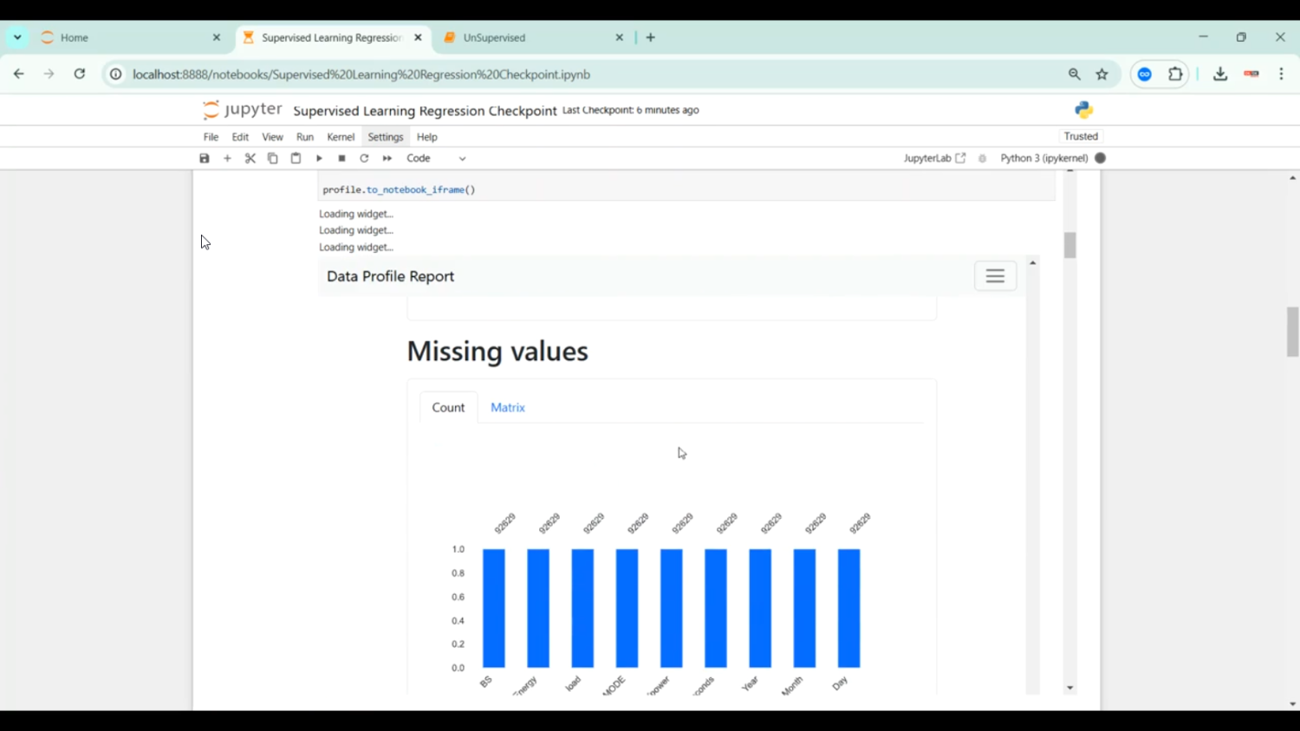Click the browser profile avatar
Image resolution: width=1300 pixels, height=731 pixels.
coord(1251,74)
